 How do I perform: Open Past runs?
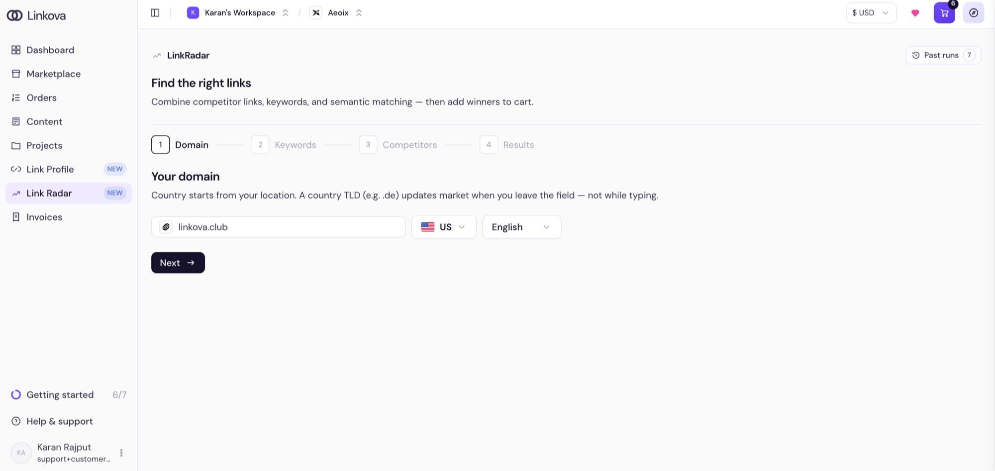pyautogui.click(x=943, y=55)
